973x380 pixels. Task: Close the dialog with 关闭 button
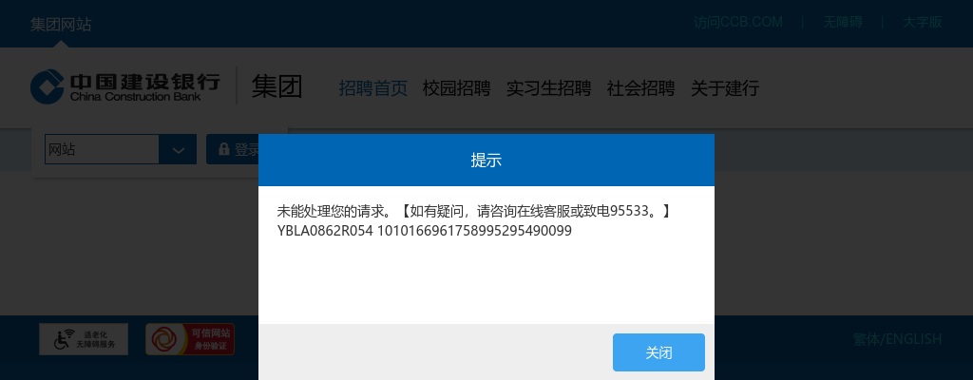(658, 352)
